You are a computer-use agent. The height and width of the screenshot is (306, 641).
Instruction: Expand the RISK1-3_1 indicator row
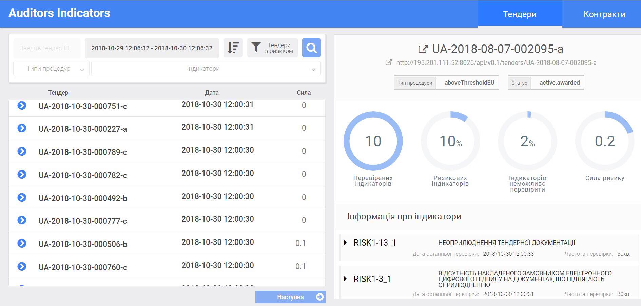345,279
